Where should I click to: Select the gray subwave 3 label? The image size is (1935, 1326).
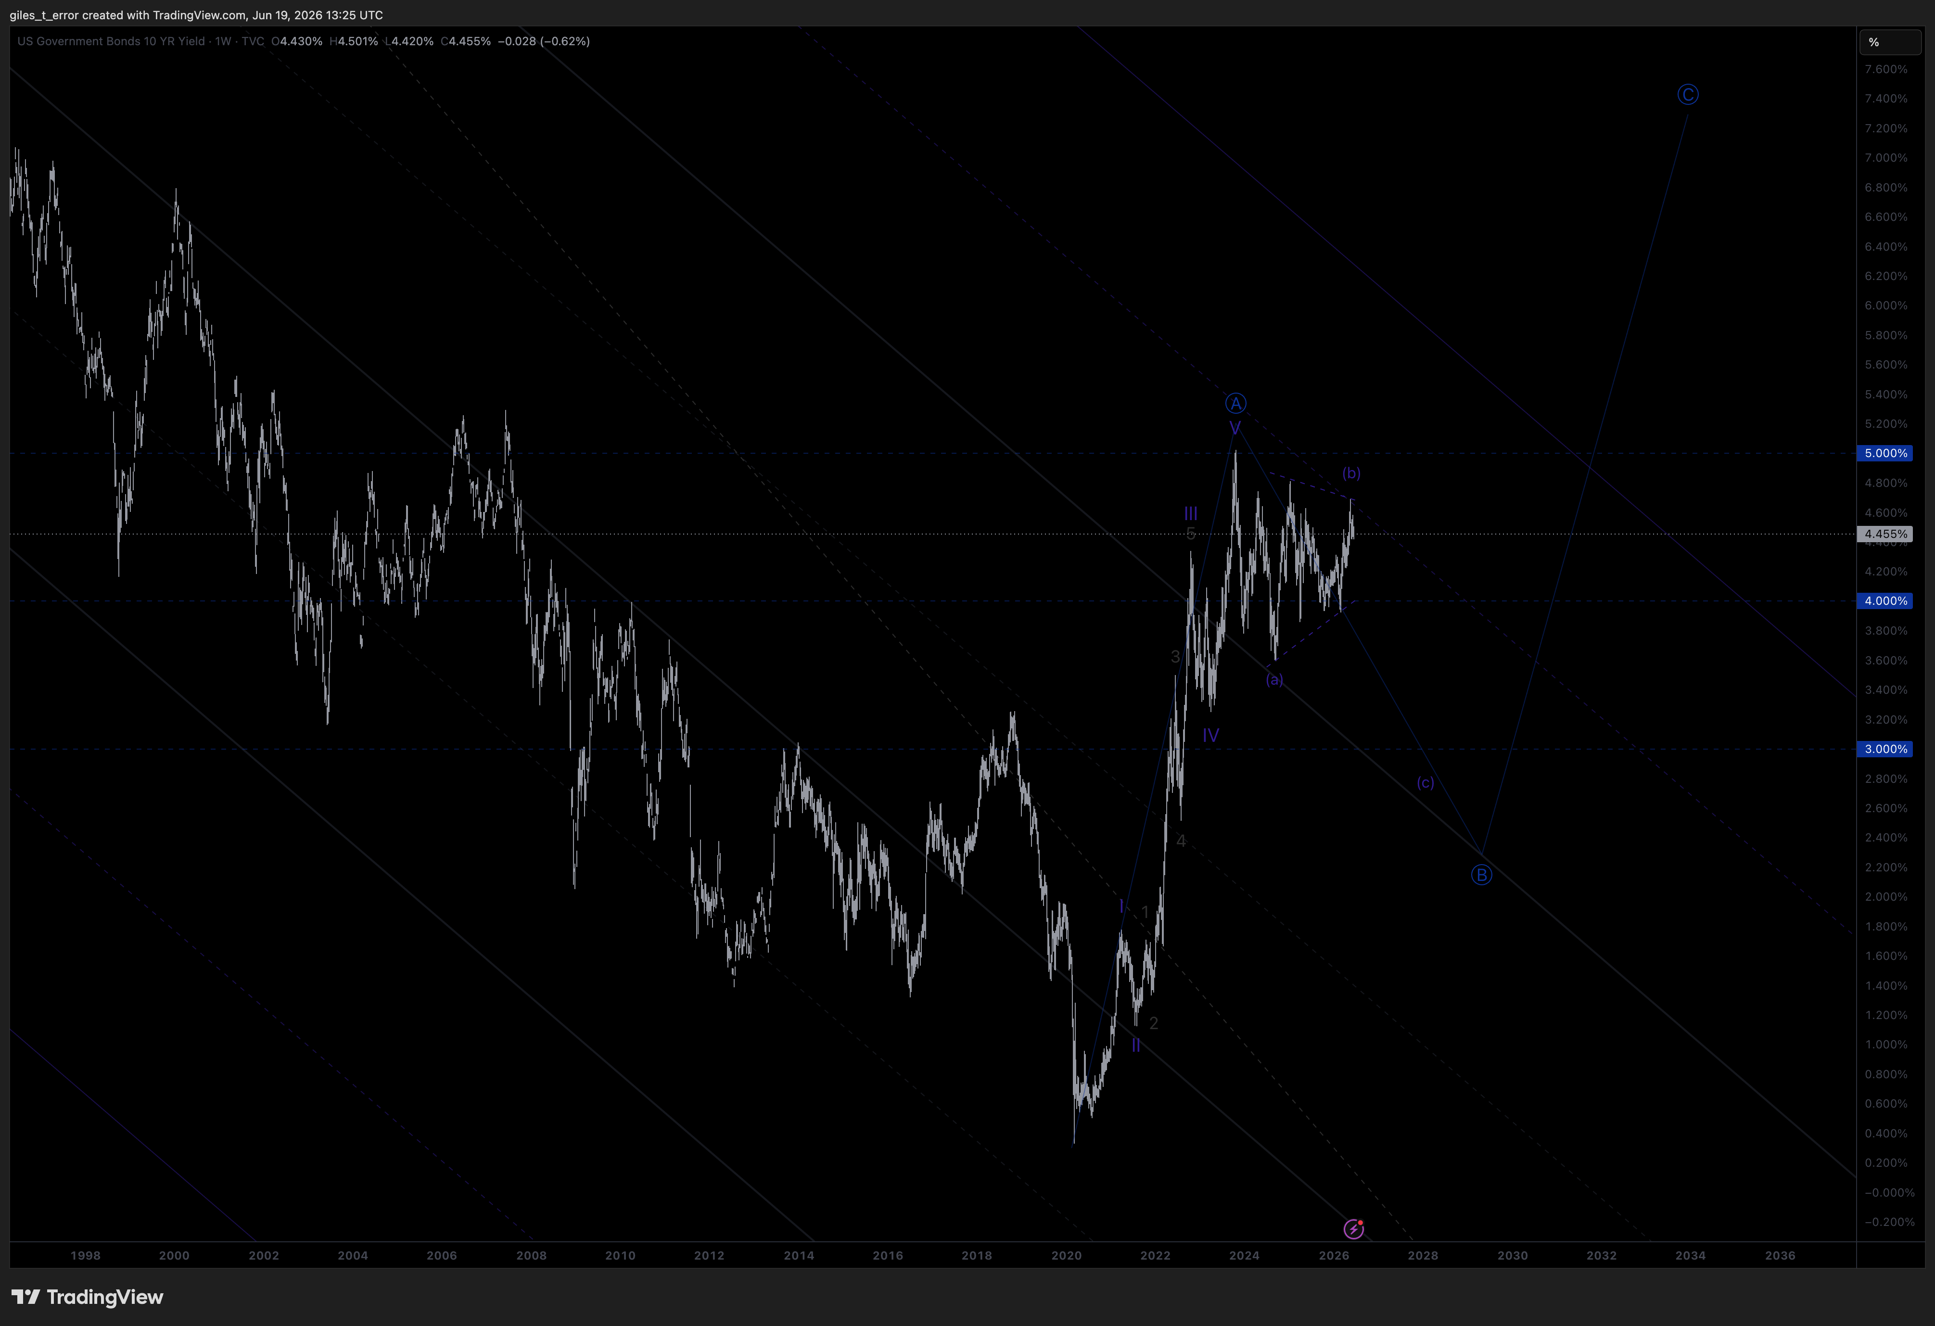pyautogui.click(x=1175, y=656)
